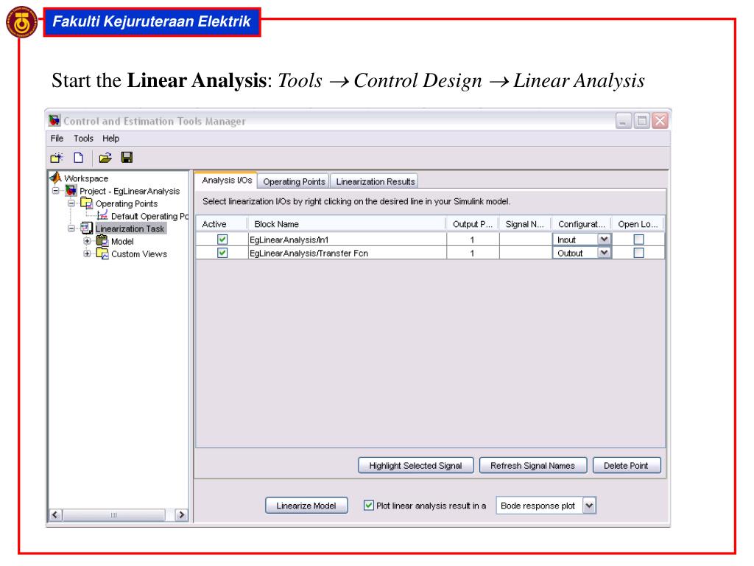The width and height of the screenshot is (754, 566).
Task: Toggle Plot linear analysis result checkbox
Action: pos(369,506)
